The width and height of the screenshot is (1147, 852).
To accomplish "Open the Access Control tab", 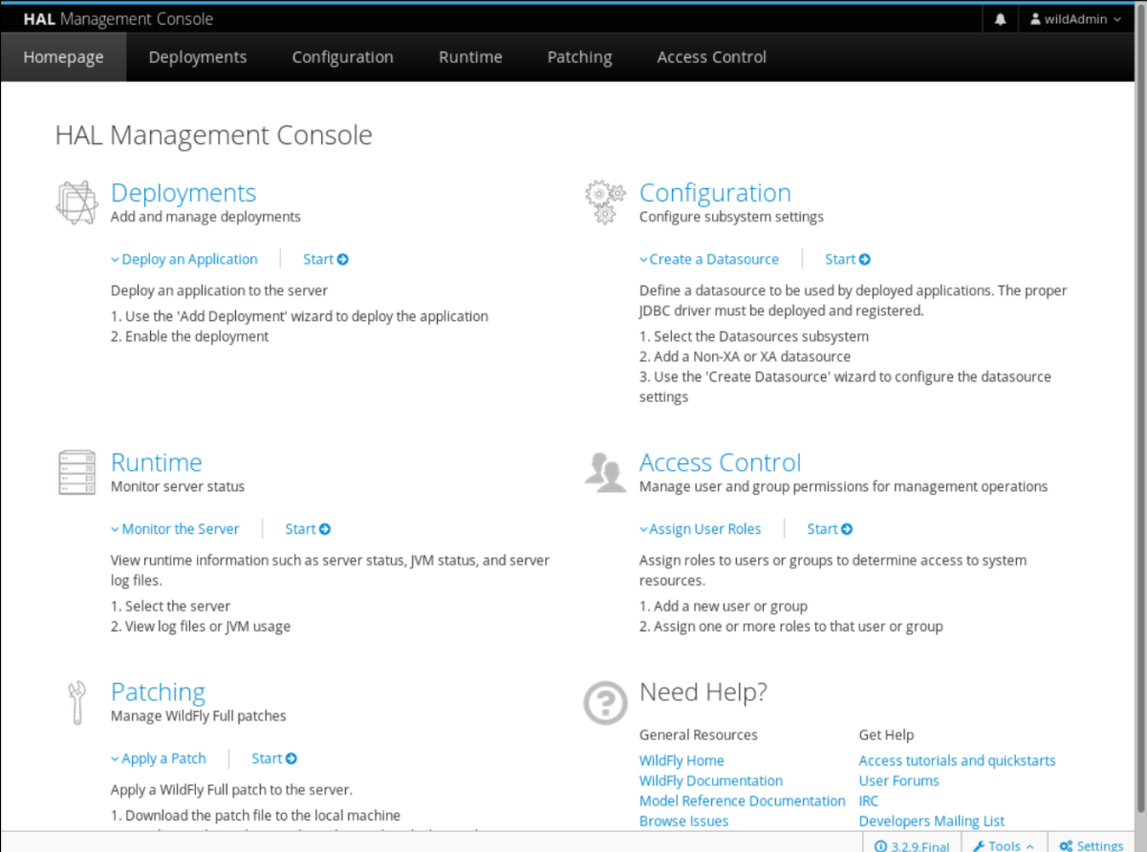I will pyautogui.click(x=711, y=57).
